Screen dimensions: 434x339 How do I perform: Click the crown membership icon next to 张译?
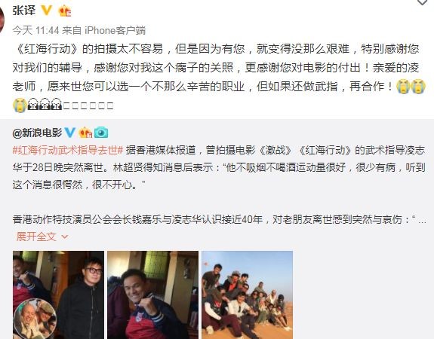click(x=65, y=11)
